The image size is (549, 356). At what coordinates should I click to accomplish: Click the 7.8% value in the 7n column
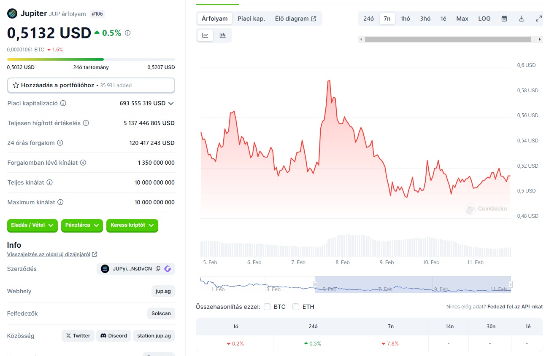[390, 343]
